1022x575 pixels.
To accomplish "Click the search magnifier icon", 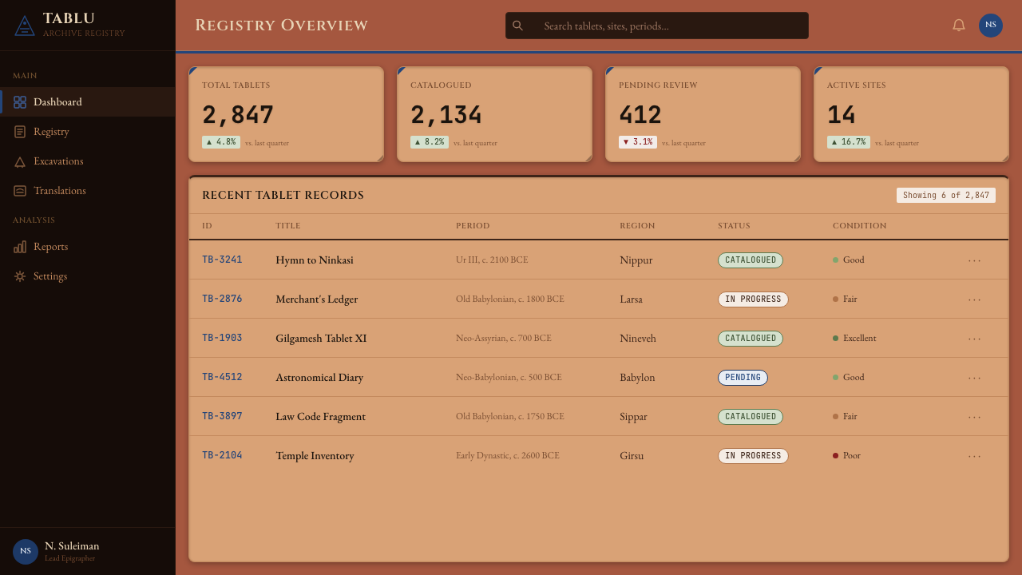I will point(518,26).
